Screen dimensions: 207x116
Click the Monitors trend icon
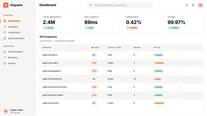click(x=5, y=57)
